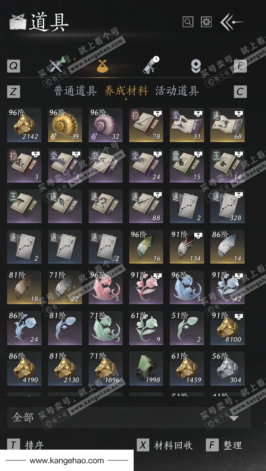Select the green jade crystal item 1998

[146, 369]
